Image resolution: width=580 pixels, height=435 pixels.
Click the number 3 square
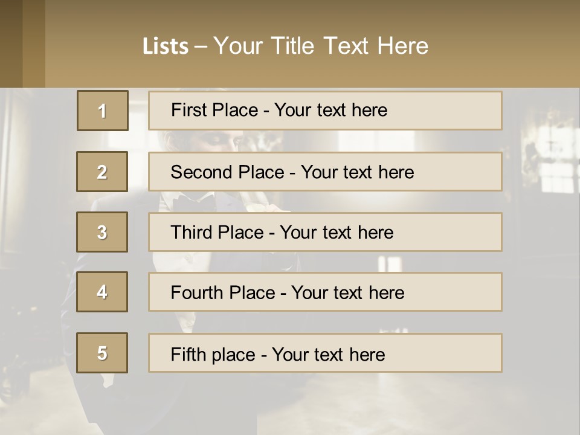click(x=102, y=232)
